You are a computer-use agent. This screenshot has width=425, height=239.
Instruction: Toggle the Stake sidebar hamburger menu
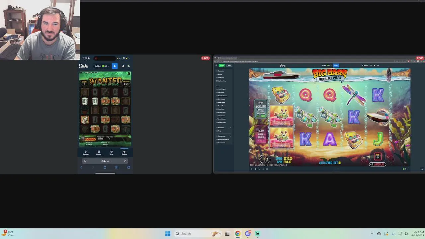click(216, 65)
